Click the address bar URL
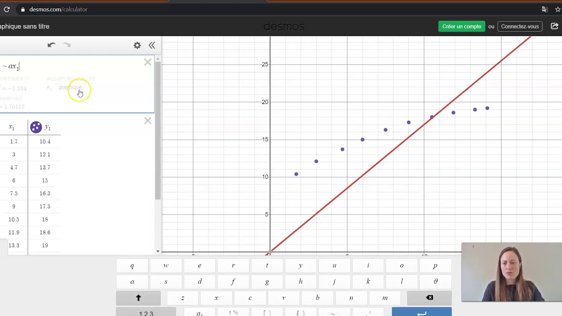The height and width of the screenshot is (316, 562). point(58,9)
